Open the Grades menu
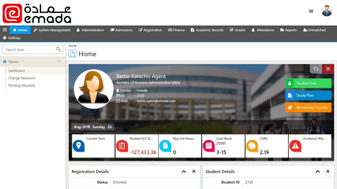The image size is (337, 189). tap(237, 30)
